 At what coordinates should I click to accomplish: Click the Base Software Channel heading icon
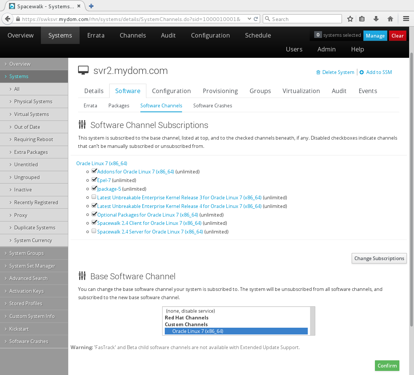pyautogui.click(x=82, y=276)
